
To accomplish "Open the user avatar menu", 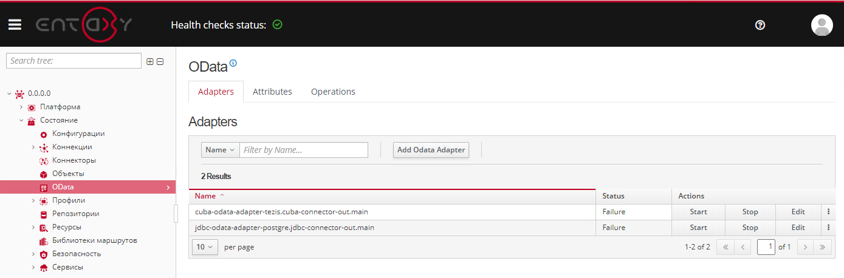I will click(x=822, y=25).
